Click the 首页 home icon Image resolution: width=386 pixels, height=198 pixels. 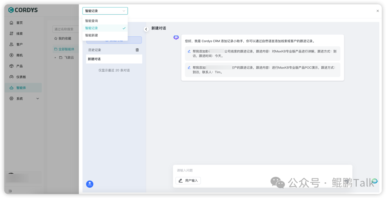point(11,23)
